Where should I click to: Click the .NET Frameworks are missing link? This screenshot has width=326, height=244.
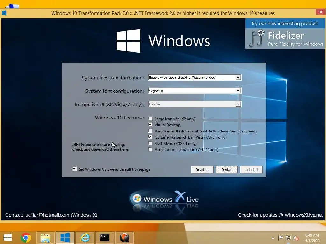(101, 147)
